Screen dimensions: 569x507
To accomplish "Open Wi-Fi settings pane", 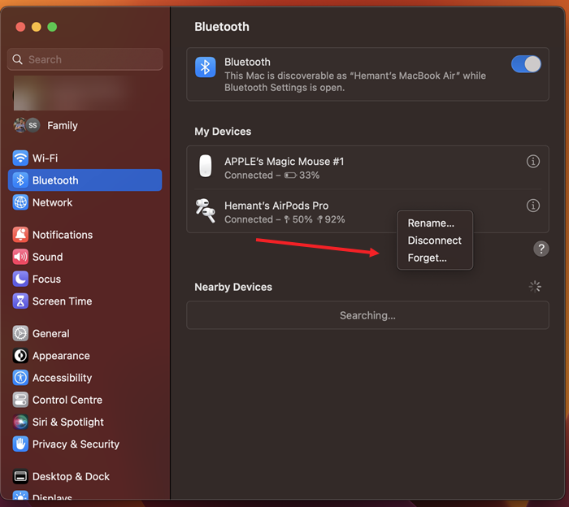I will [85, 158].
